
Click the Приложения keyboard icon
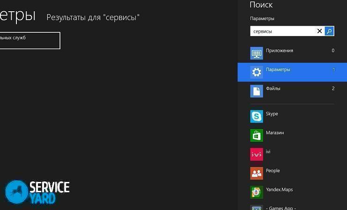[257, 53]
